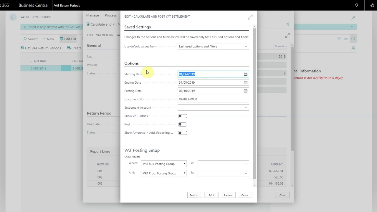Viewport: 377px width, 212px height.
Task: Open the settings gear in the header
Action: [x=372, y=5]
